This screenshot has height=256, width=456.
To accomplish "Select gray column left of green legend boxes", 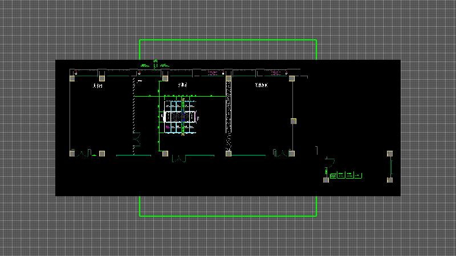I will [326, 180].
